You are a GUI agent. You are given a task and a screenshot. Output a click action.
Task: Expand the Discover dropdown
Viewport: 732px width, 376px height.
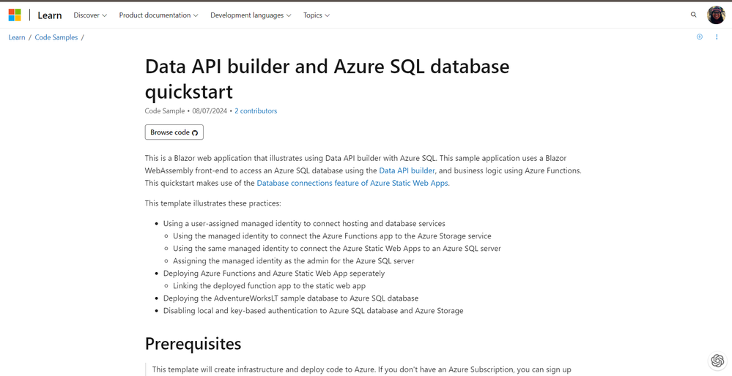90,15
